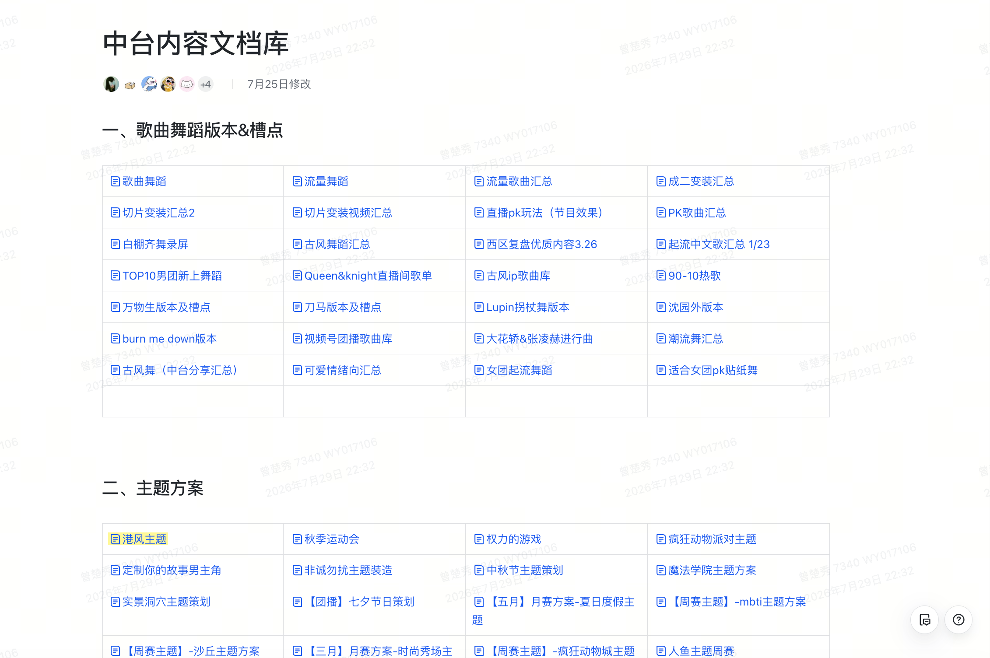
Task: Open Lupin拐杖舞版本 document
Action: click(x=522, y=307)
